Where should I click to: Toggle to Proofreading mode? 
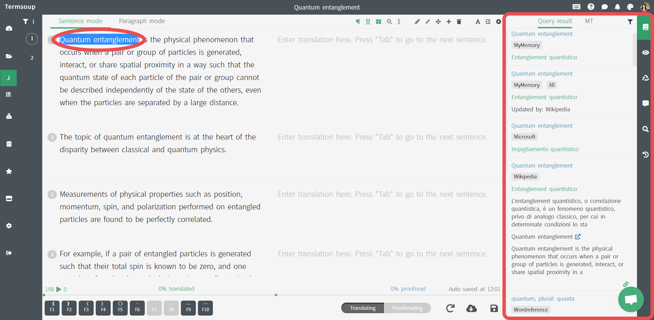tap(407, 308)
